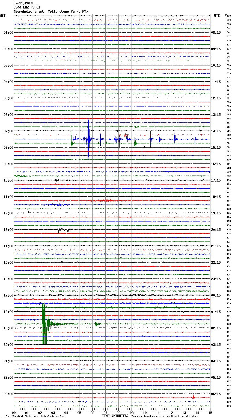Image resolution: width=232 pixels, height=420 pixels.
Task: Click the 11:00 MST time label
Action: pyautogui.click(x=8, y=197)
